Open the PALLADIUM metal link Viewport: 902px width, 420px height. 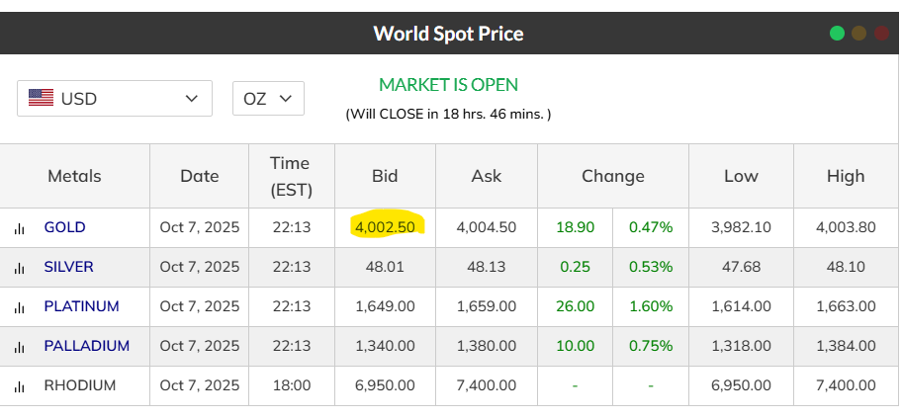pyautogui.click(x=86, y=346)
